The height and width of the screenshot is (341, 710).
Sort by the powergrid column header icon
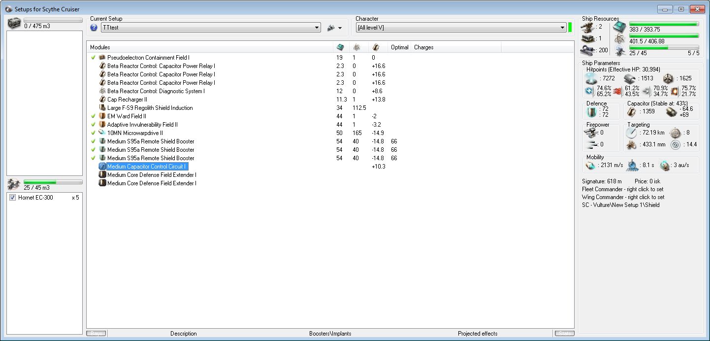(x=356, y=47)
